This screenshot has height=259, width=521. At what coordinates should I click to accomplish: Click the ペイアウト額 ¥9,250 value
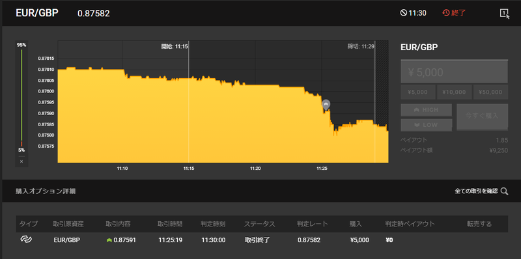click(498, 150)
